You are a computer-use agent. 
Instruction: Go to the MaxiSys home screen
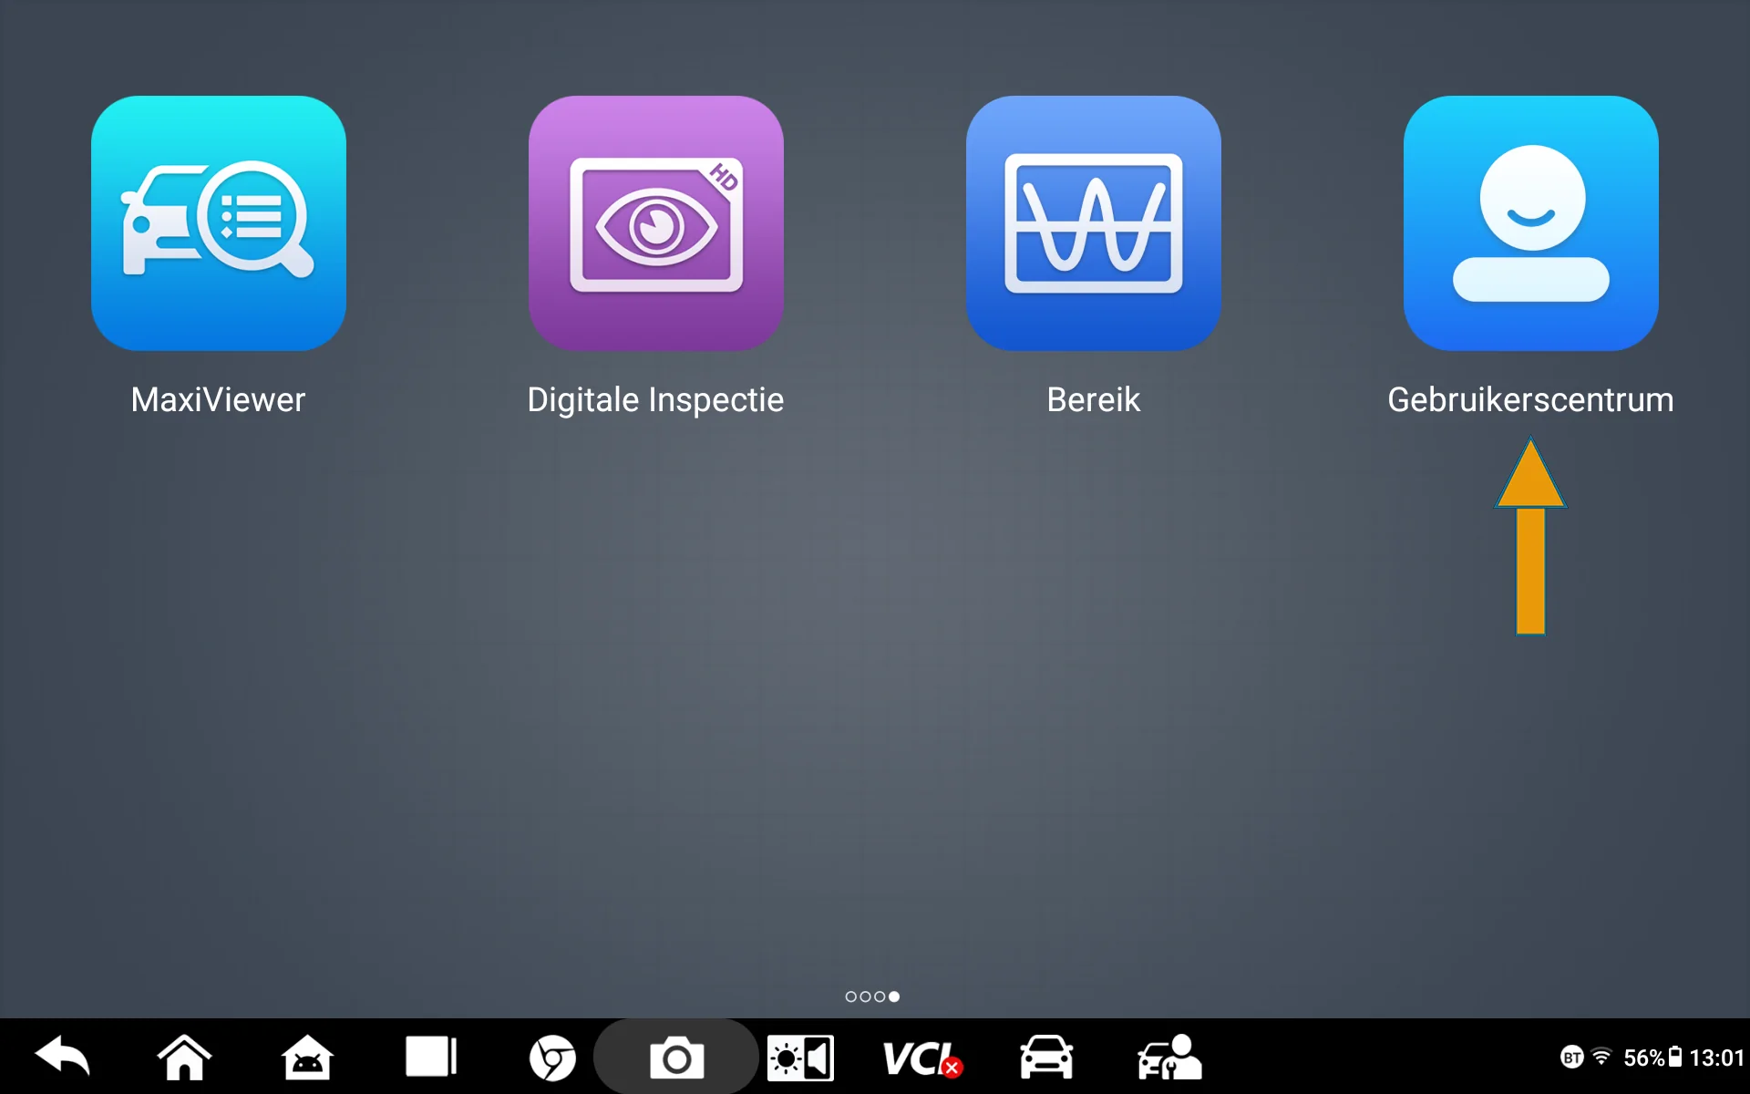(184, 1057)
